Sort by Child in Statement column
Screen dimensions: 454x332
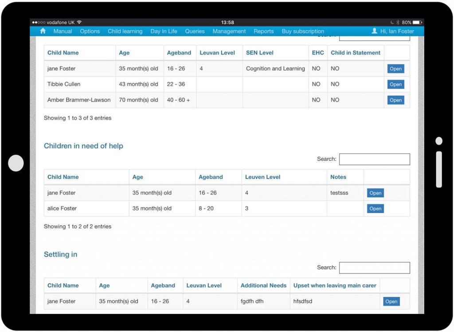355,53
